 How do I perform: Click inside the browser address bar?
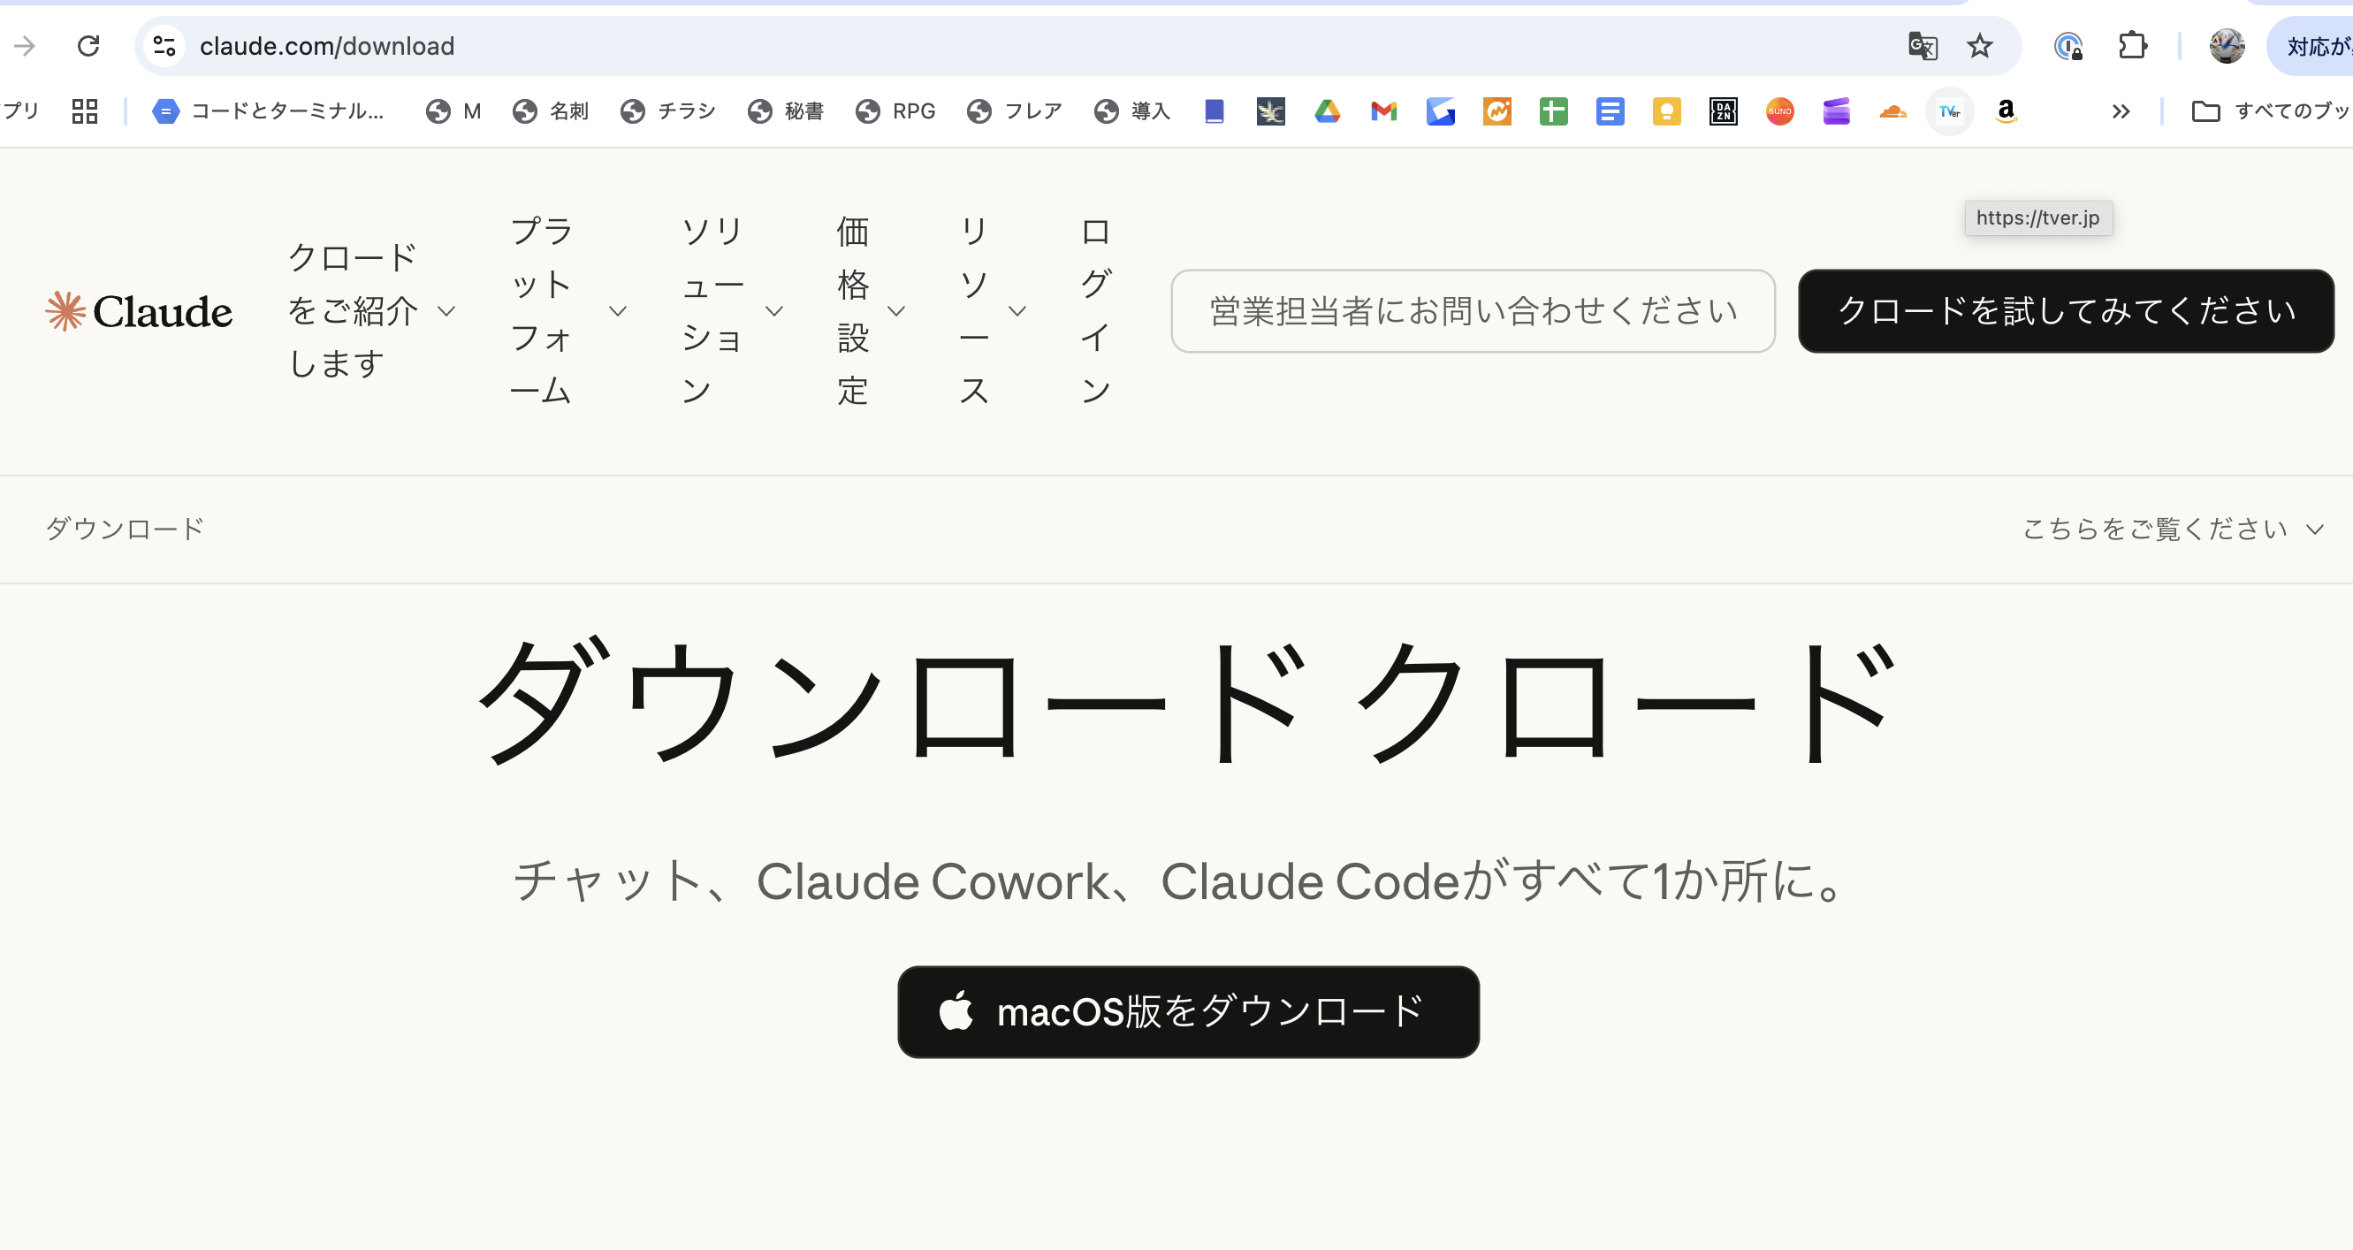pyautogui.click(x=639, y=46)
